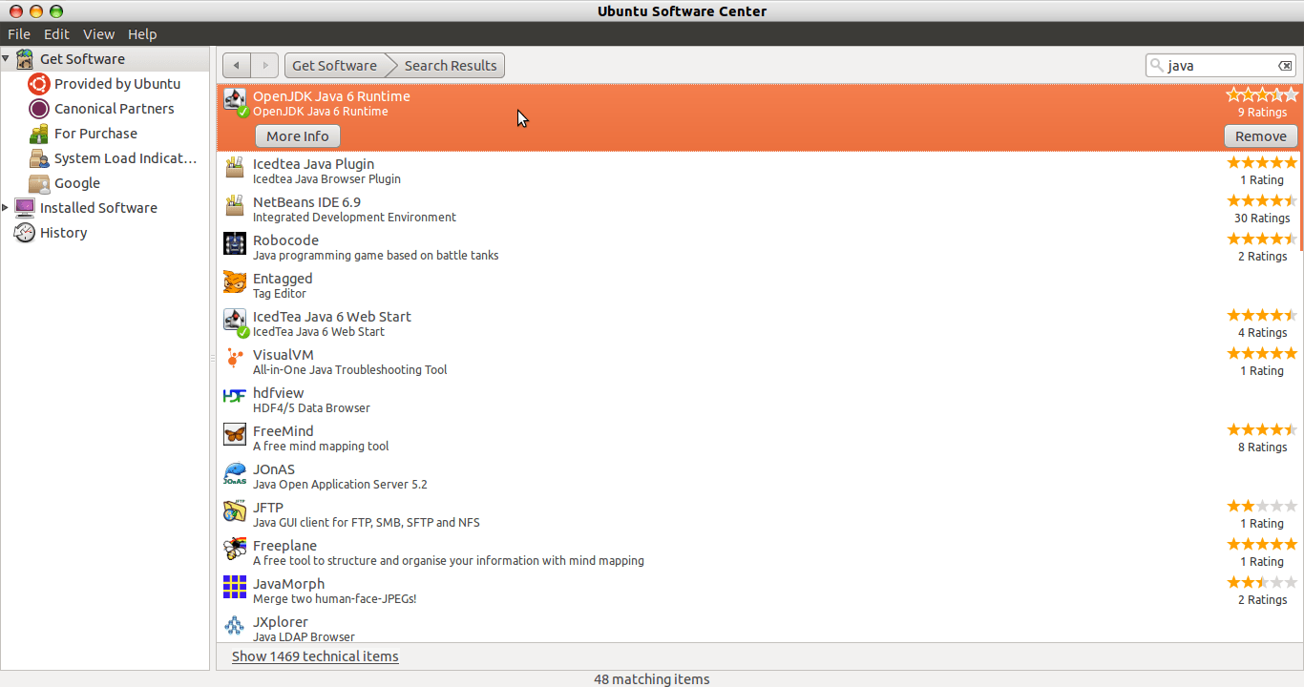Image resolution: width=1304 pixels, height=687 pixels.
Task: Click the Icedtea Java Plugin package icon
Action: click(x=235, y=168)
